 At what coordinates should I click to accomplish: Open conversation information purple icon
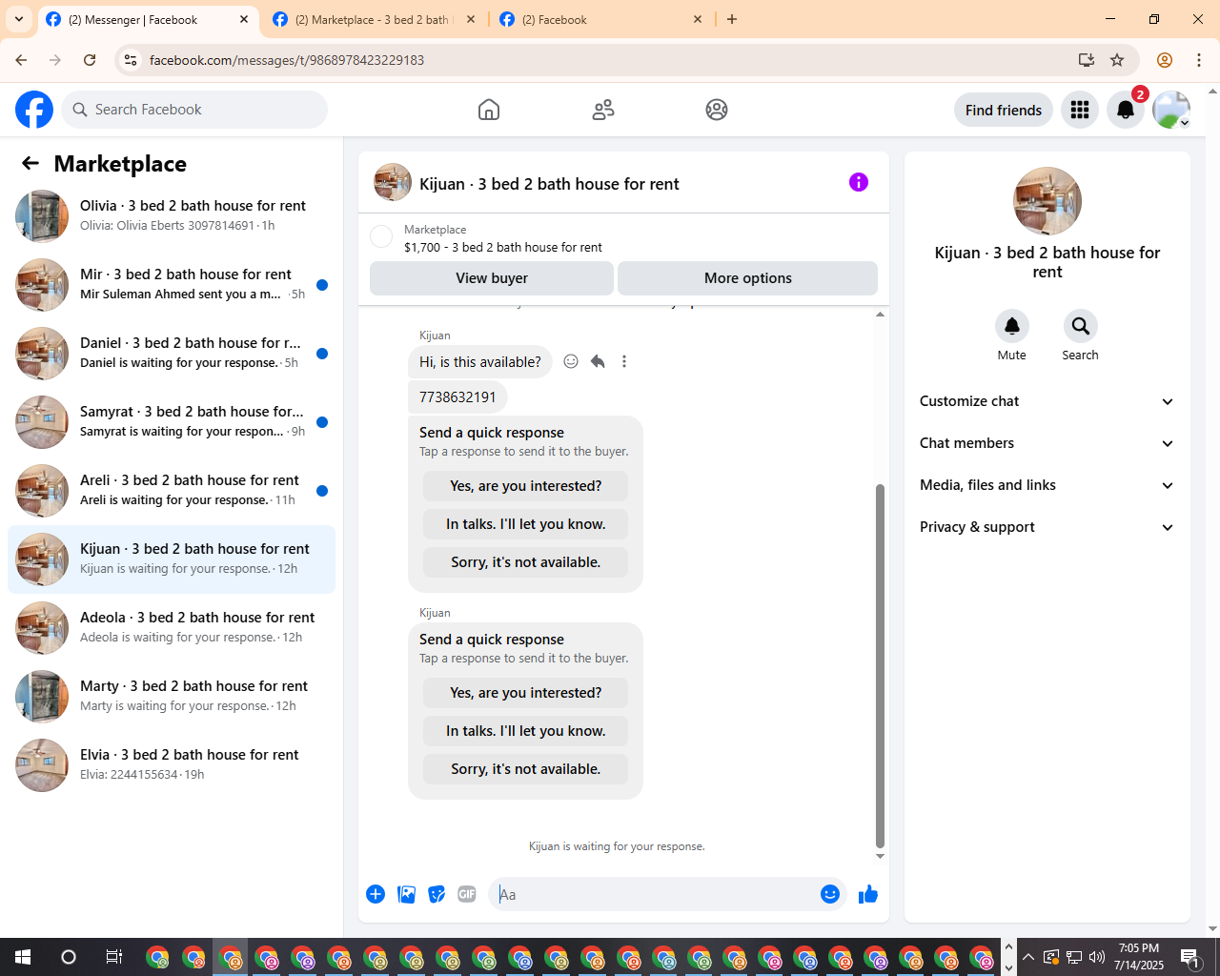pyautogui.click(x=859, y=182)
